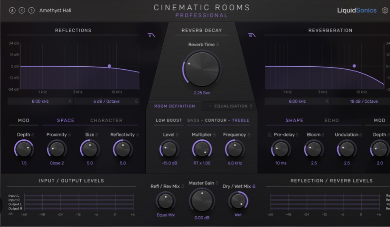Unlock the Dry / Wet Mix lock
Viewport: 390px width, 227px height.
coord(254,186)
